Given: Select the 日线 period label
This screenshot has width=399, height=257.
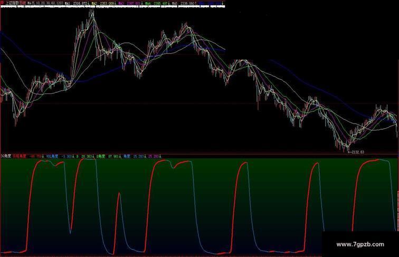Looking at the screenshot, I should pos(23,3).
